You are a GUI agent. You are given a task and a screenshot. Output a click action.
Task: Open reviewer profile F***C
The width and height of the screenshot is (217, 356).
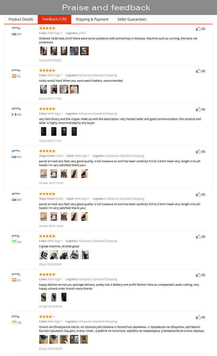16,275
